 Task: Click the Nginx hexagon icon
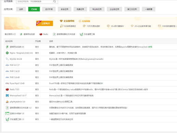[7, 53]
